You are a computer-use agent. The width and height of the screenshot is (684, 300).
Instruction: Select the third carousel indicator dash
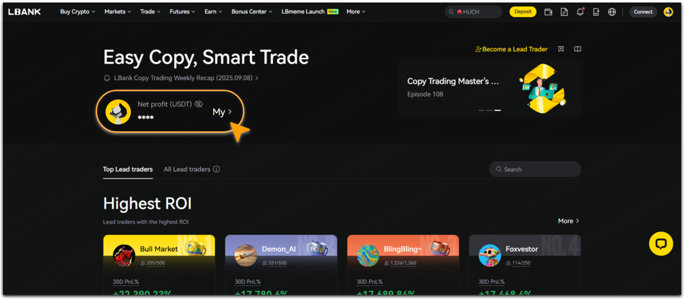point(498,110)
